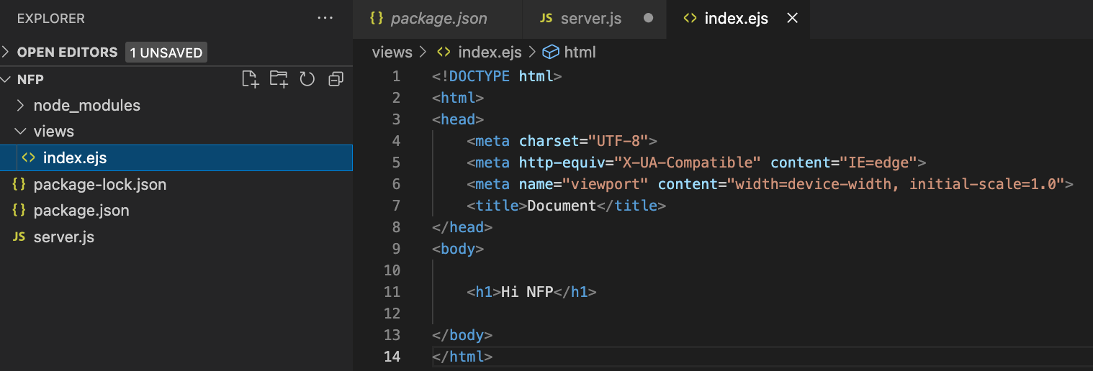Click line number 14 in the gutter
1093x371 pixels.
(392, 357)
